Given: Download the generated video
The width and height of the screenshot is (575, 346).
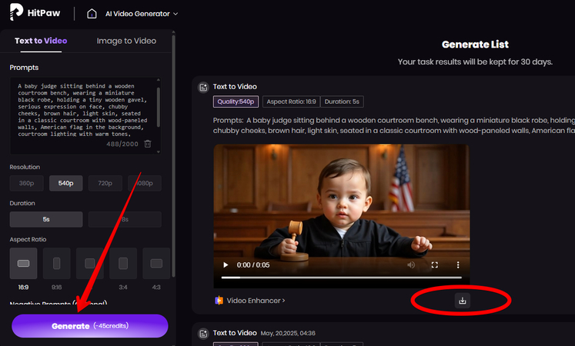Looking at the screenshot, I should pyautogui.click(x=463, y=301).
